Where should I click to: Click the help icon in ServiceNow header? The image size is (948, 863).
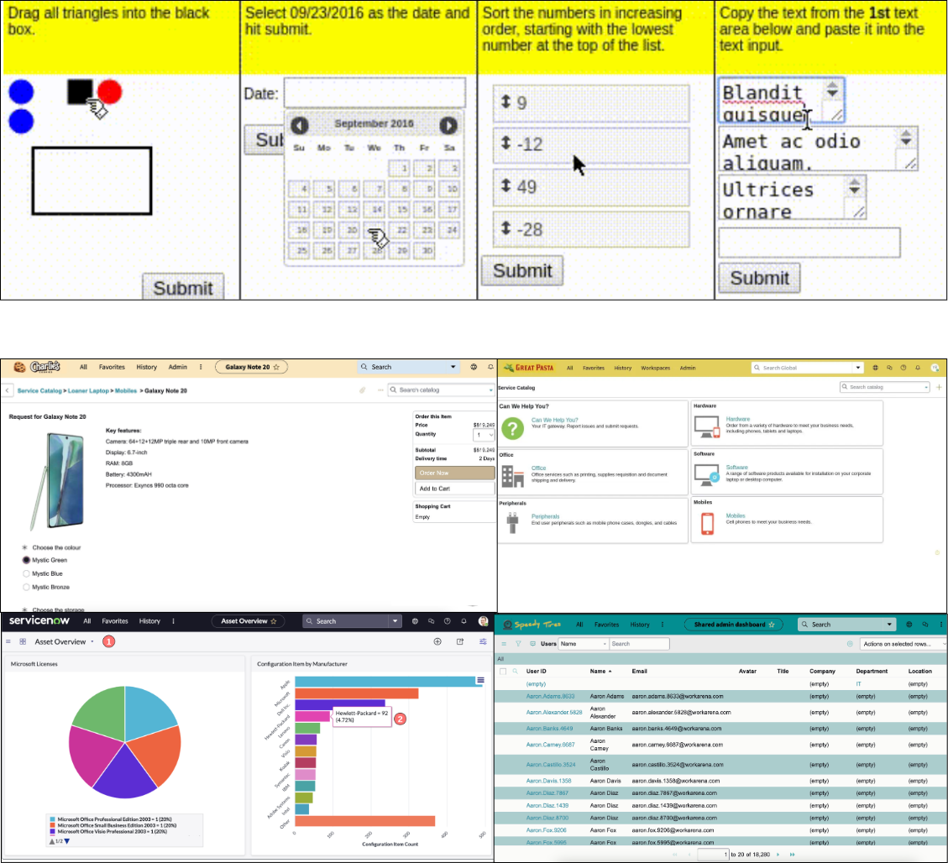pyautogui.click(x=448, y=621)
